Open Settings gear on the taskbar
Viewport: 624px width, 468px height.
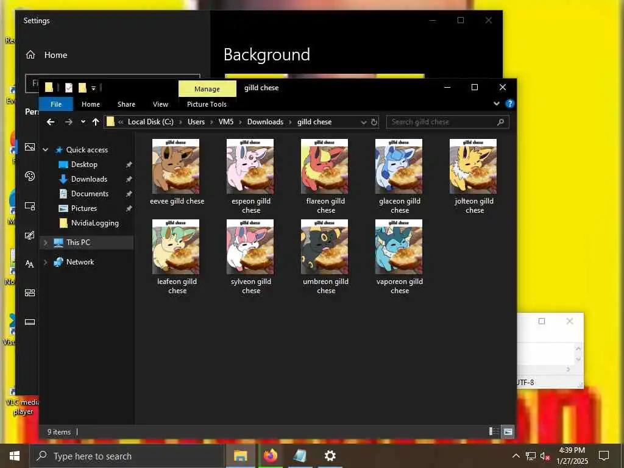[330, 456]
